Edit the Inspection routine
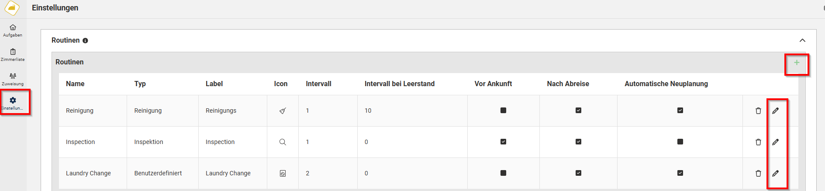 click(775, 142)
